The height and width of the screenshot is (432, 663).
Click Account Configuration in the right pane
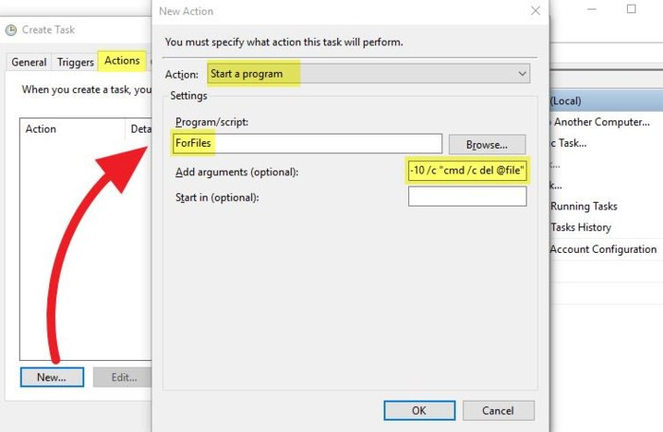click(603, 249)
